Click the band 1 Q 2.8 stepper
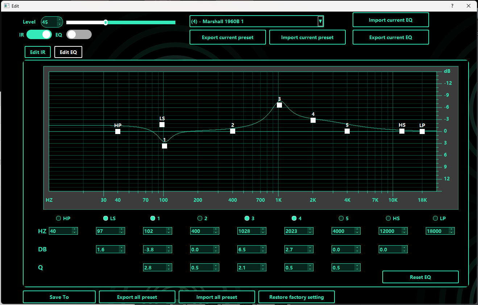This screenshot has width=478, height=305. point(169,267)
